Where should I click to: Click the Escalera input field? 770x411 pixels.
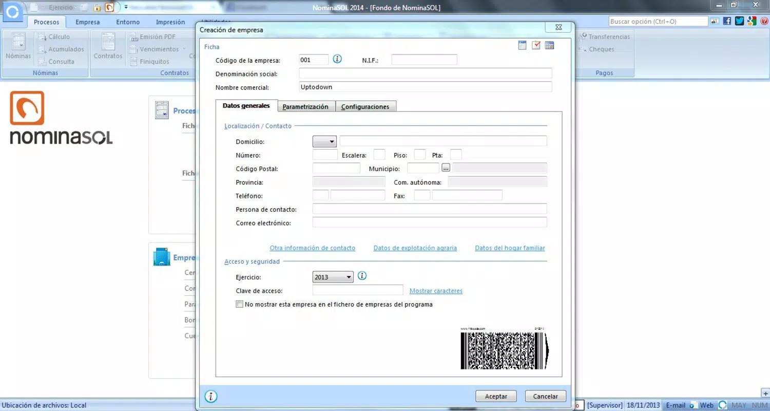(x=379, y=155)
